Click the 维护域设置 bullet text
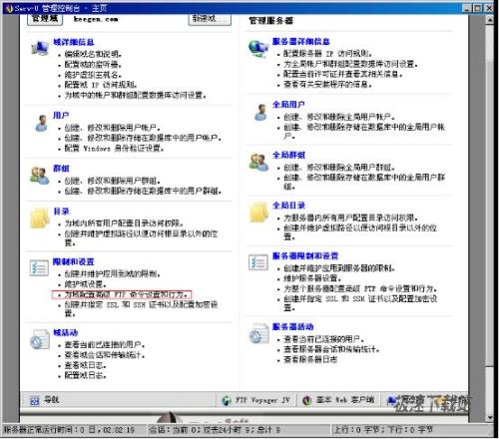Screen dimensions: 499x439 tap(85, 284)
